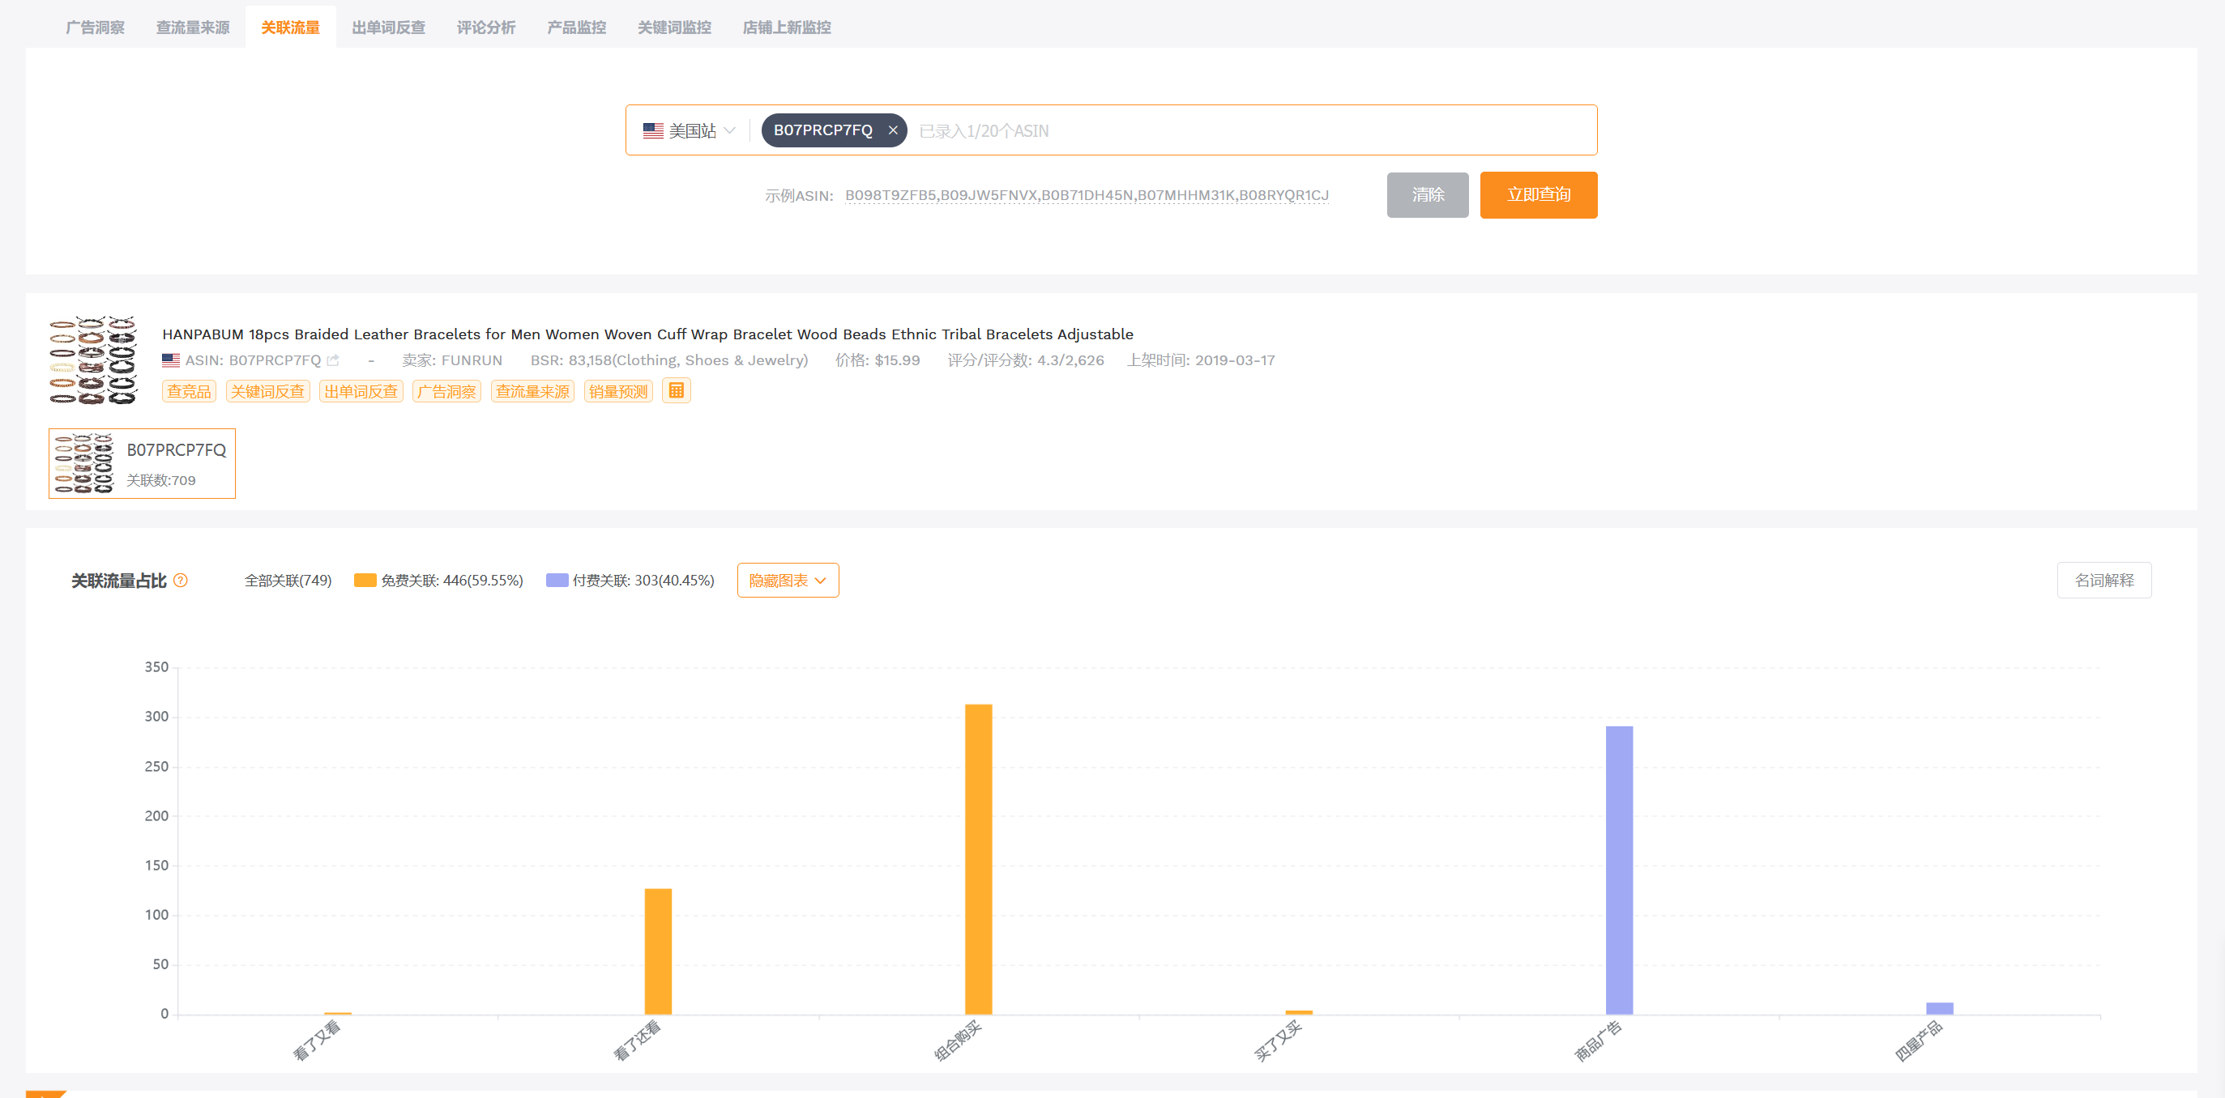Screen dimensions: 2225x1098
Task: Switch to the 查流量来源 tab
Action: [193, 28]
